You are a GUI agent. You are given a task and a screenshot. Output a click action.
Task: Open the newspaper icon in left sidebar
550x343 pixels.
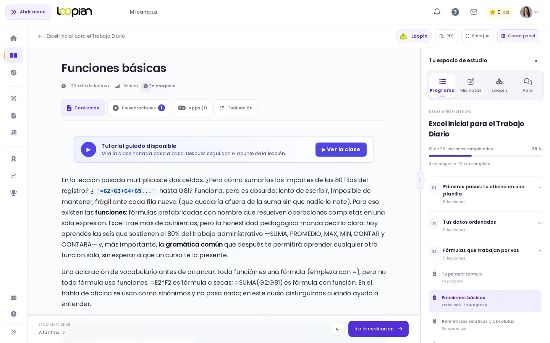point(13,133)
